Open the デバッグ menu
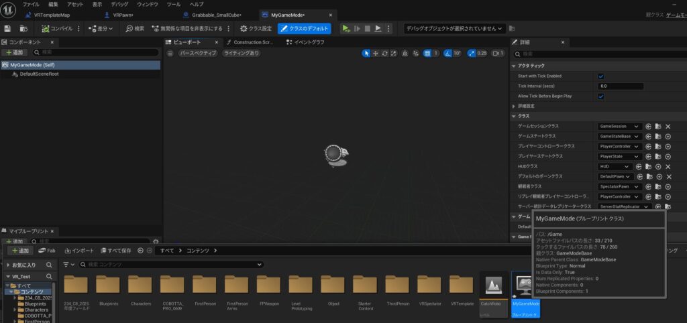 point(119,4)
